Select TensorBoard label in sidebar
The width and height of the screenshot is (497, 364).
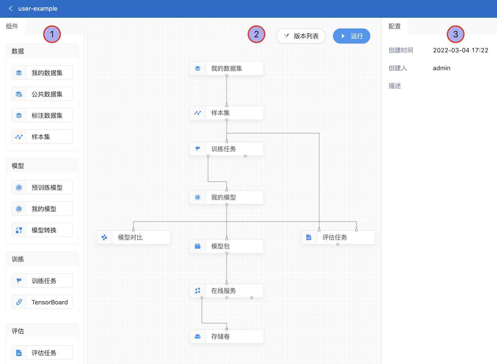(x=50, y=302)
